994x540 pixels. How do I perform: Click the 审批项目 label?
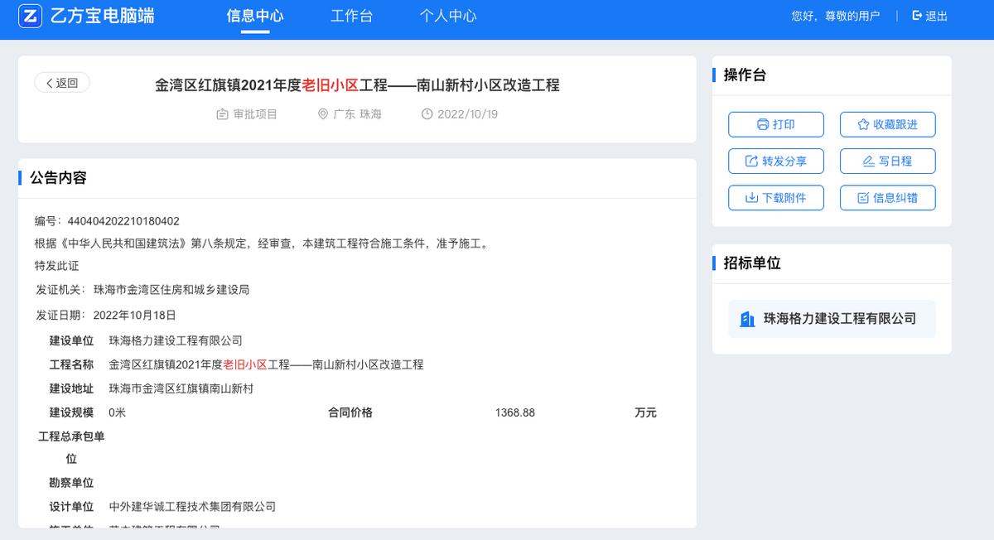coord(255,114)
